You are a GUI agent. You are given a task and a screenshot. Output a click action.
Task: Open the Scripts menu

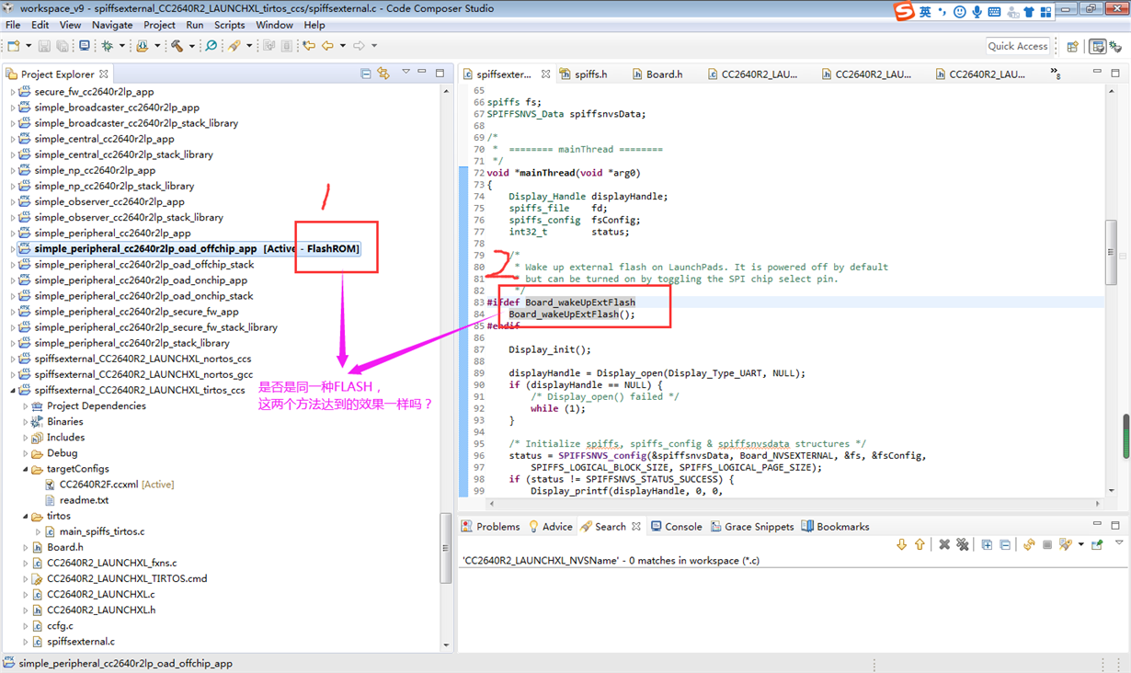[229, 25]
